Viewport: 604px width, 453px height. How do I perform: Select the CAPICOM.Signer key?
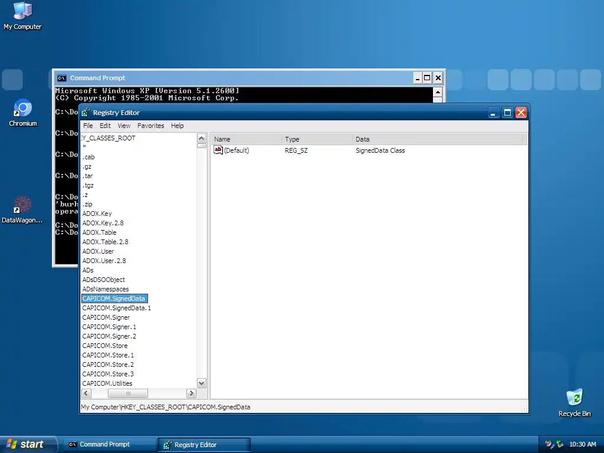(x=106, y=317)
